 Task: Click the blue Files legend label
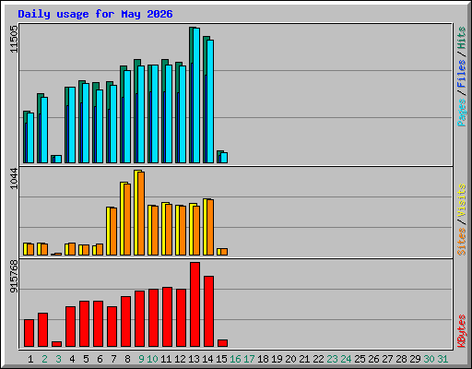tap(461, 74)
